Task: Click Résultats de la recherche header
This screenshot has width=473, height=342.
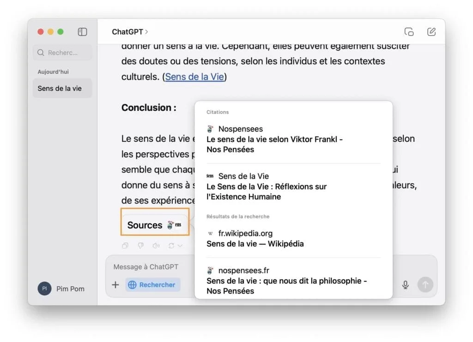Action: tap(238, 216)
